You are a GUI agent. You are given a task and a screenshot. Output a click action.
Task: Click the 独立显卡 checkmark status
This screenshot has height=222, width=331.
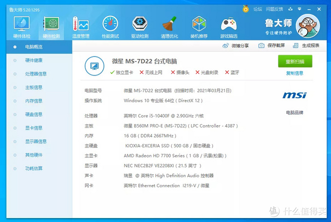[x=122, y=73]
